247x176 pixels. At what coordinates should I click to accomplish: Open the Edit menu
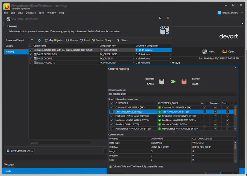(13, 13)
